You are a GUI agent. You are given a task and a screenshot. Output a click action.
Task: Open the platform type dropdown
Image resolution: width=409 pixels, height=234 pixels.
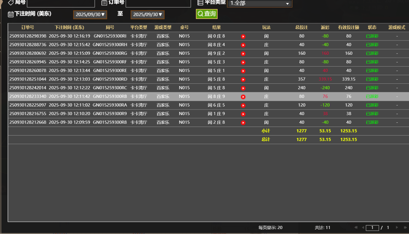click(259, 3)
